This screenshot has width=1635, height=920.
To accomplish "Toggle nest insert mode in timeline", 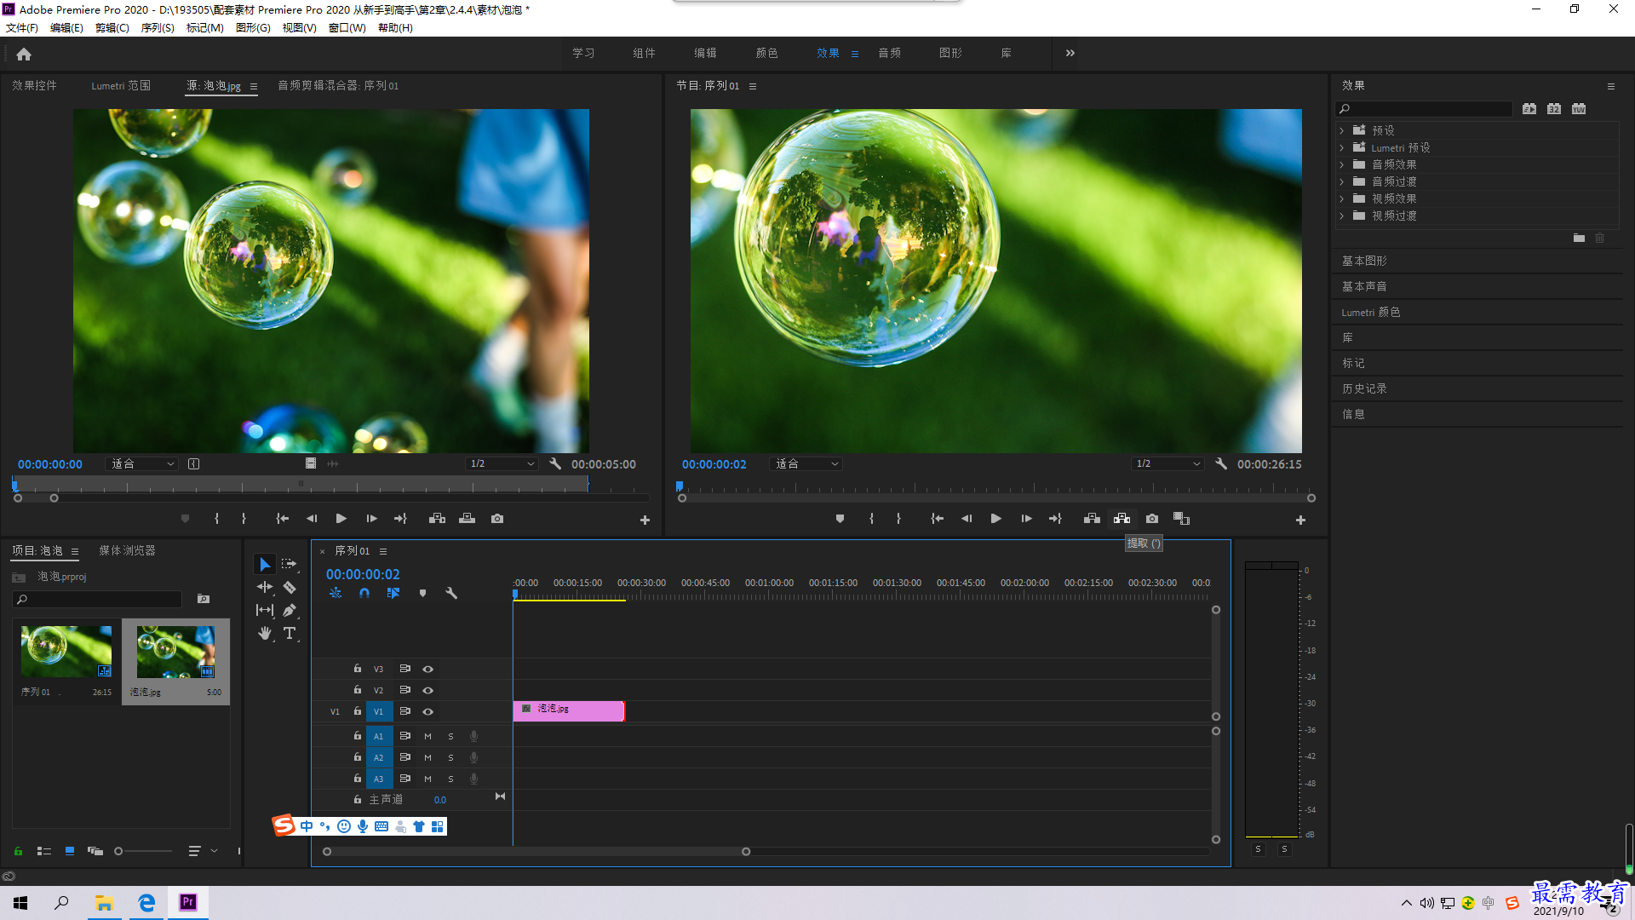I will coord(336,593).
